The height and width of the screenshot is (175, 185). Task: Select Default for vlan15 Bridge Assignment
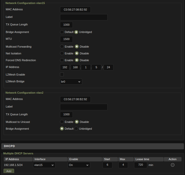(x=62, y=32)
